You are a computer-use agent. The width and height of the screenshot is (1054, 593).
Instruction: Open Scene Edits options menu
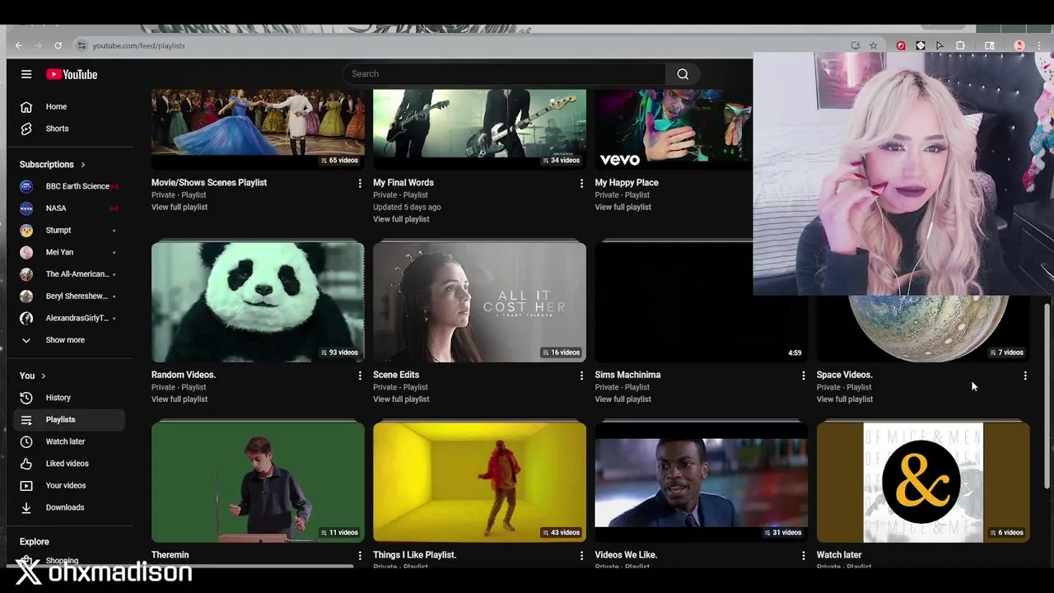pos(581,376)
